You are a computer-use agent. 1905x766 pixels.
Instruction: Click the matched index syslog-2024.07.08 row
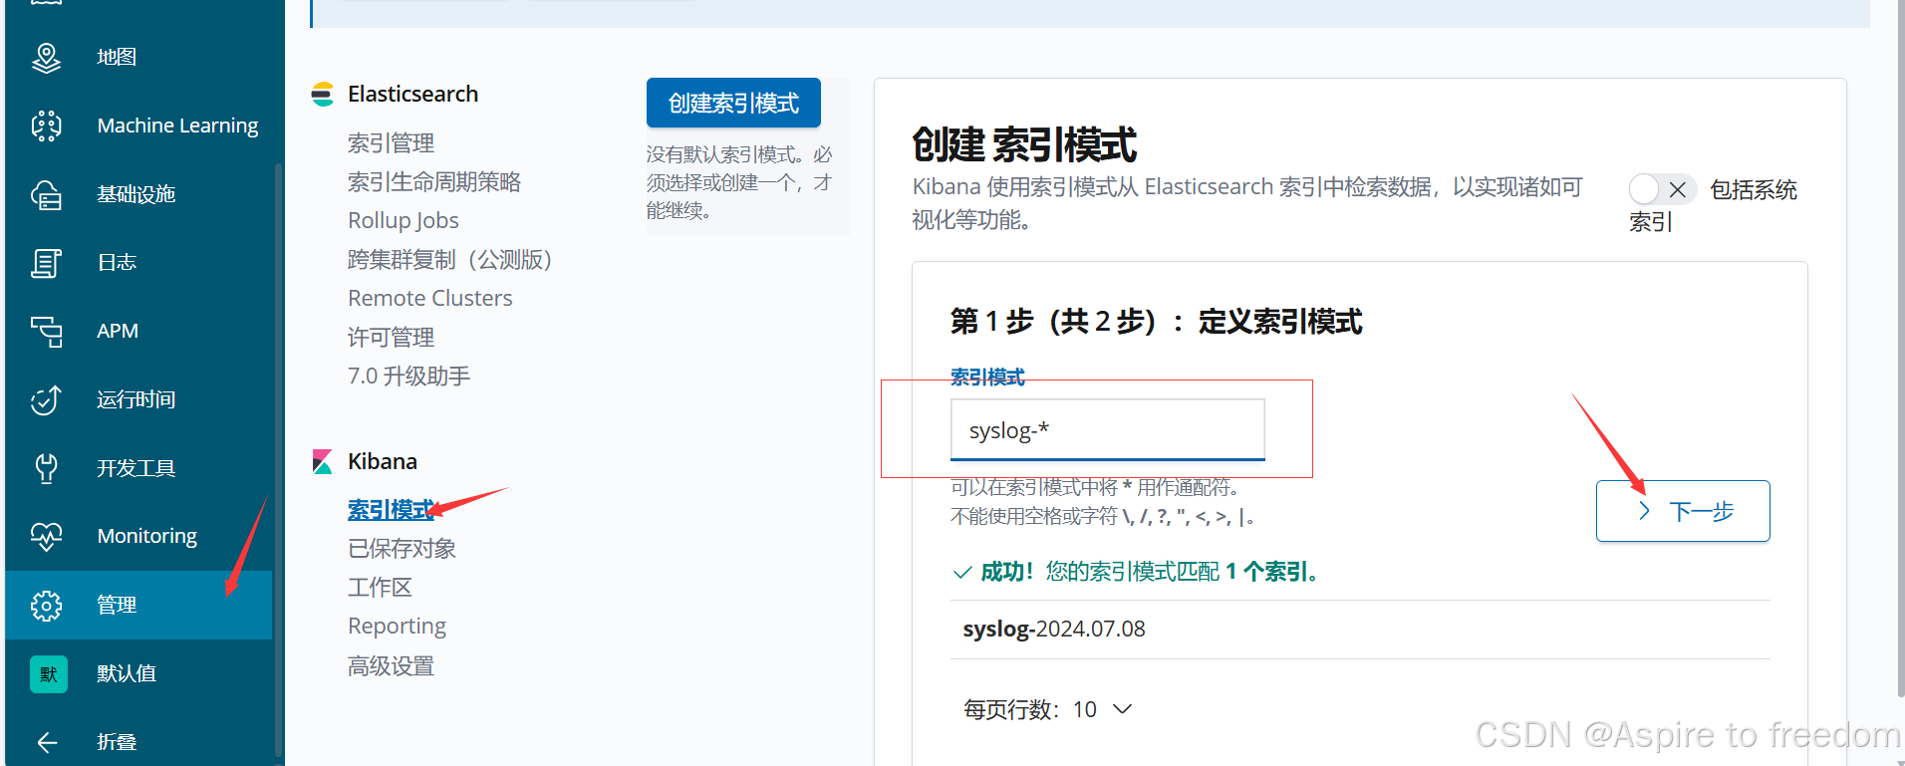click(x=1359, y=630)
